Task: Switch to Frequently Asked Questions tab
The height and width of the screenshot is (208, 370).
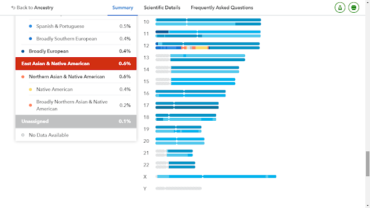Action: (222, 8)
